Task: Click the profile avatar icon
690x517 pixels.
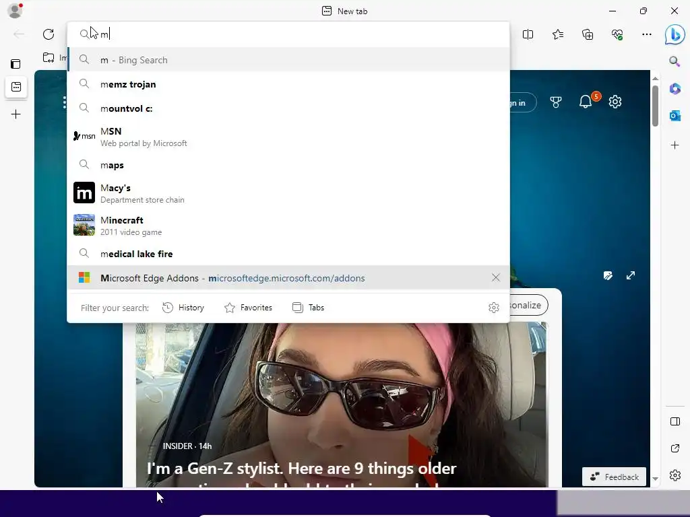Action: 15,11
